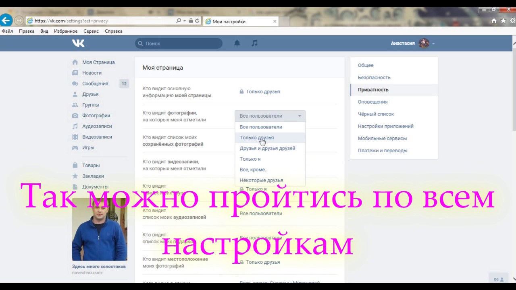Click the browser favorites star icon

tap(503, 21)
